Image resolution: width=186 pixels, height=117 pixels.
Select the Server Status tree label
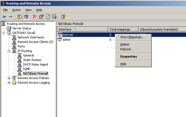point(22,28)
